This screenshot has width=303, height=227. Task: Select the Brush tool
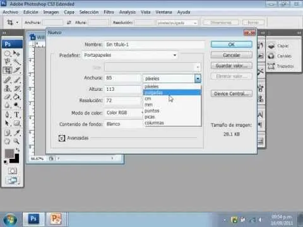[x=17, y=80]
